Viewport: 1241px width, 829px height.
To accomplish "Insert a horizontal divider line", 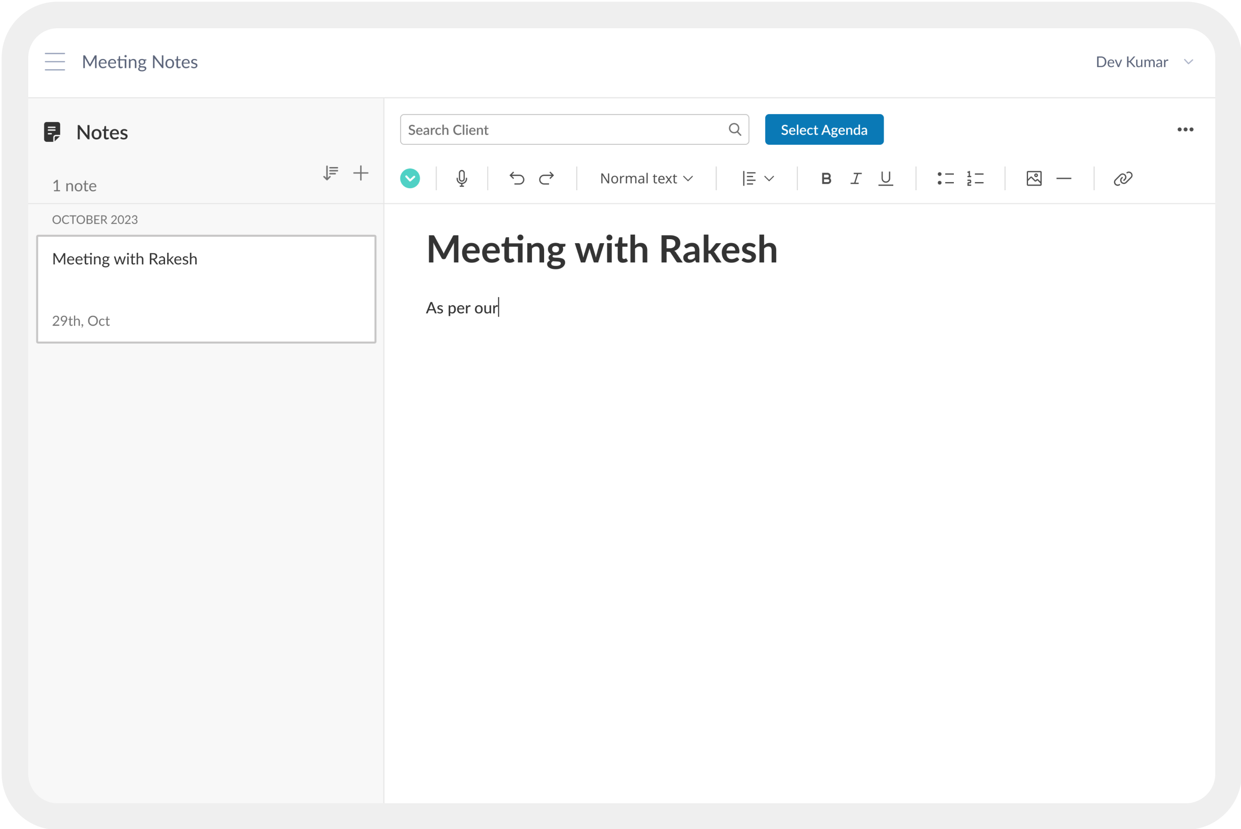I will pyautogui.click(x=1063, y=179).
